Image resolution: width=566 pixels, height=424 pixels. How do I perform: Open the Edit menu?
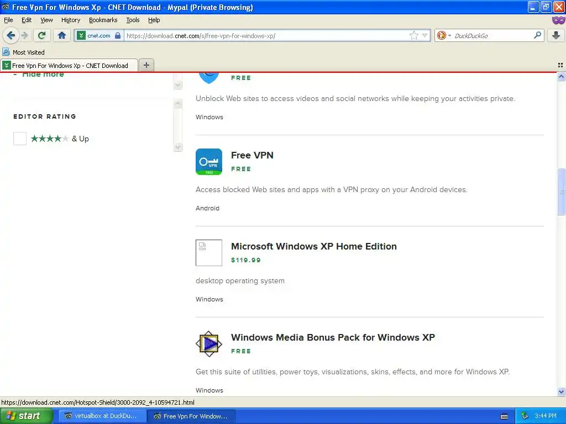coord(27,20)
